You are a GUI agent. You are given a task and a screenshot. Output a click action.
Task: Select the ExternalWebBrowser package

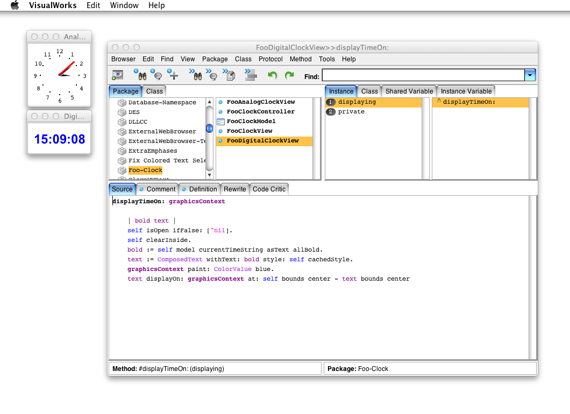coord(162,132)
